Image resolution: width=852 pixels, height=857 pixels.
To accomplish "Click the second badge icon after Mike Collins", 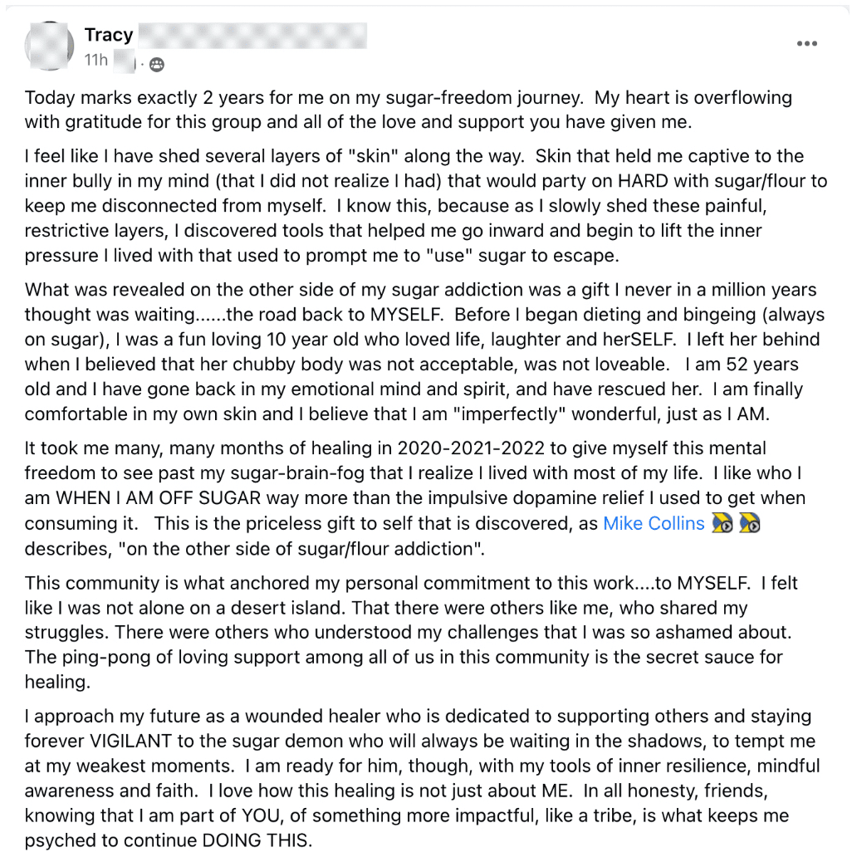I will (x=750, y=524).
